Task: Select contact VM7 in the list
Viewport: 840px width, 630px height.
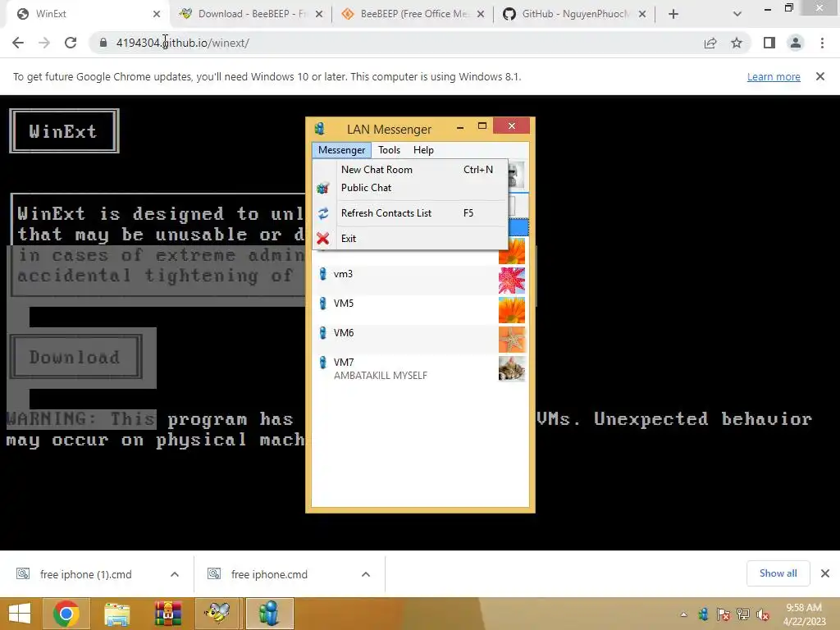Action: click(420, 368)
